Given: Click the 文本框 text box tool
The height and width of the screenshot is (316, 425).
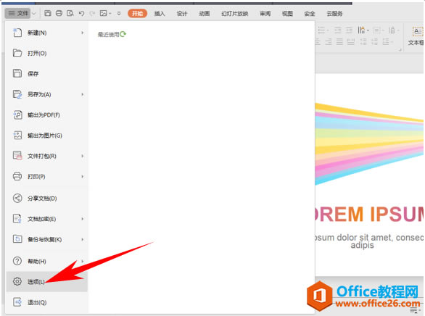Looking at the screenshot, I should [416, 36].
